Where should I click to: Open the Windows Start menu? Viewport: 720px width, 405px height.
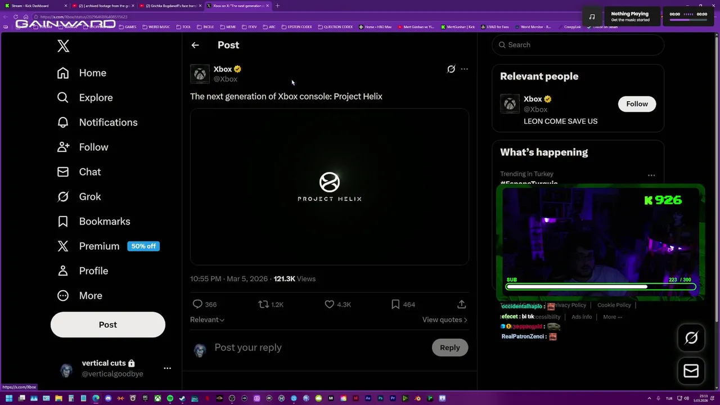[x=9, y=398]
